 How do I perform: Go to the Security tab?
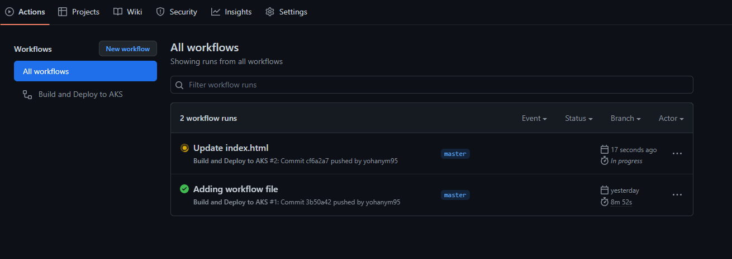point(177,12)
